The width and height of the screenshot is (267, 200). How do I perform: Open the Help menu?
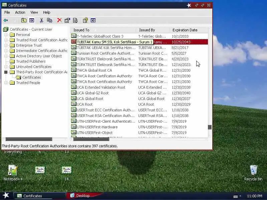[x=46, y=12]
